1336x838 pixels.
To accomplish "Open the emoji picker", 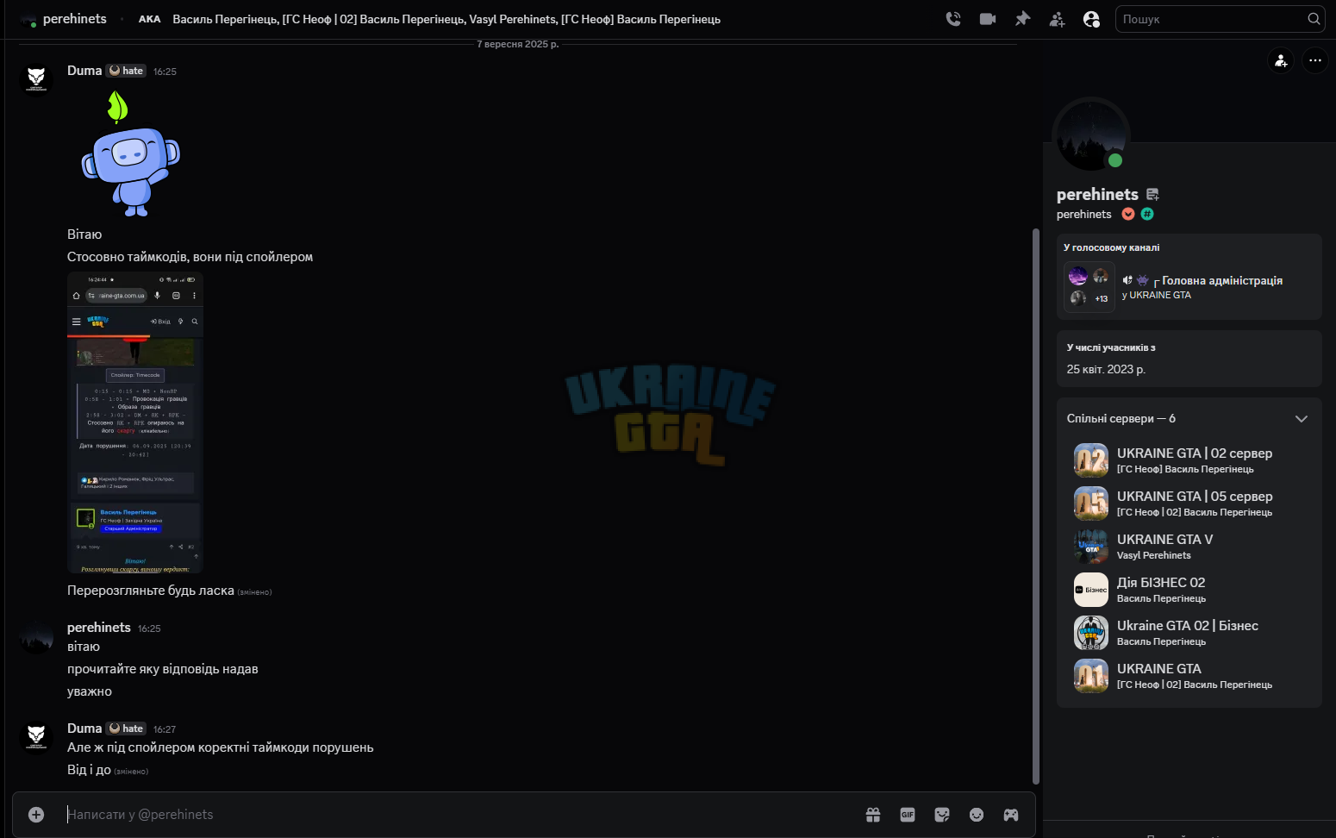I will (977, 815).
